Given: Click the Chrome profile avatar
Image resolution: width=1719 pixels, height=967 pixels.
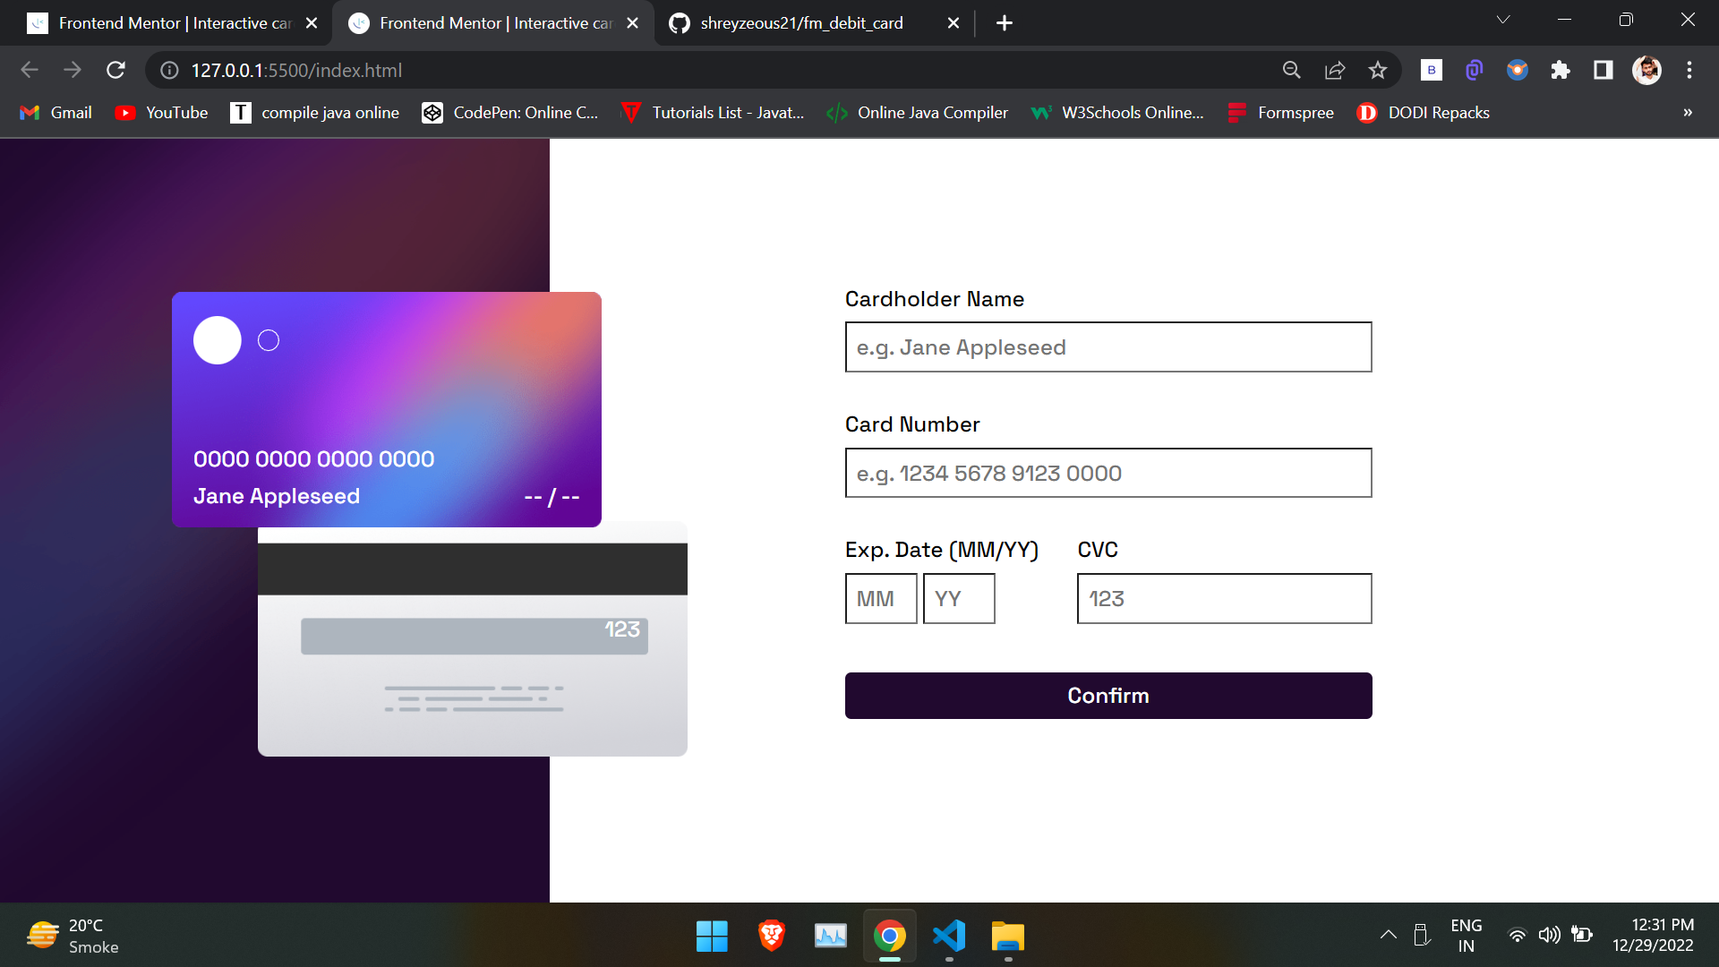Looking at the screenshot, I should click(x=1647, y=70).
